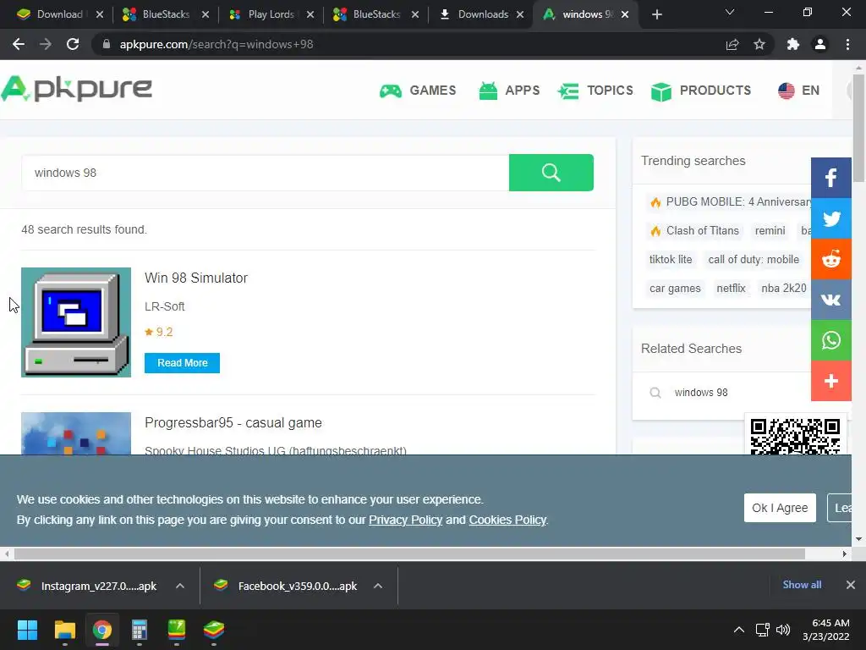Image resolution: width=866 pixels, height=650 pixels.
Task: Bookmark this page with star icon
Action: pyautogui.click(x=759, y=44)
